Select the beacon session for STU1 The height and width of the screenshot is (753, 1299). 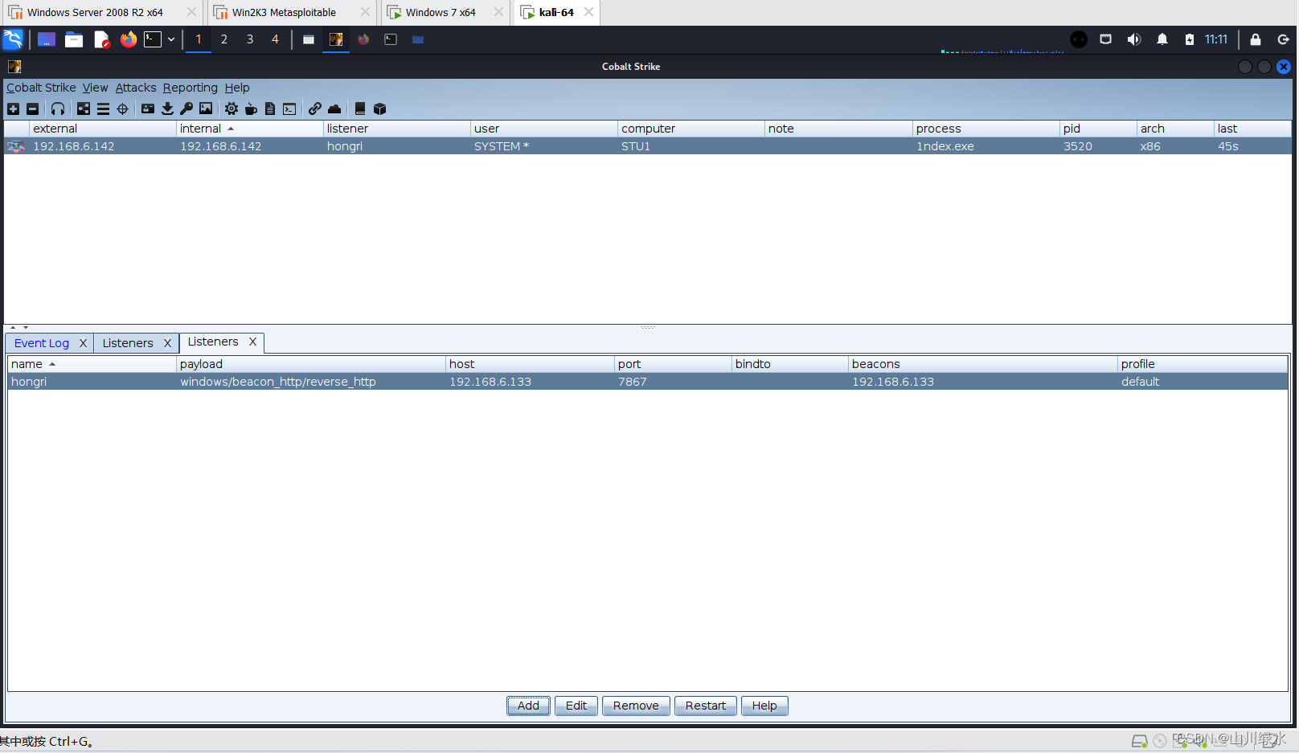coord(648,146)
